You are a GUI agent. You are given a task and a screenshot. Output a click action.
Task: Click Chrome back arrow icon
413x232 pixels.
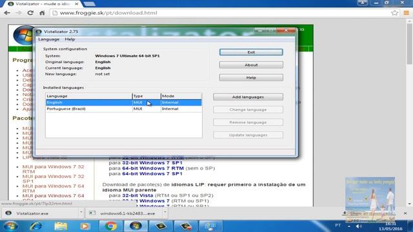[7, 13]
